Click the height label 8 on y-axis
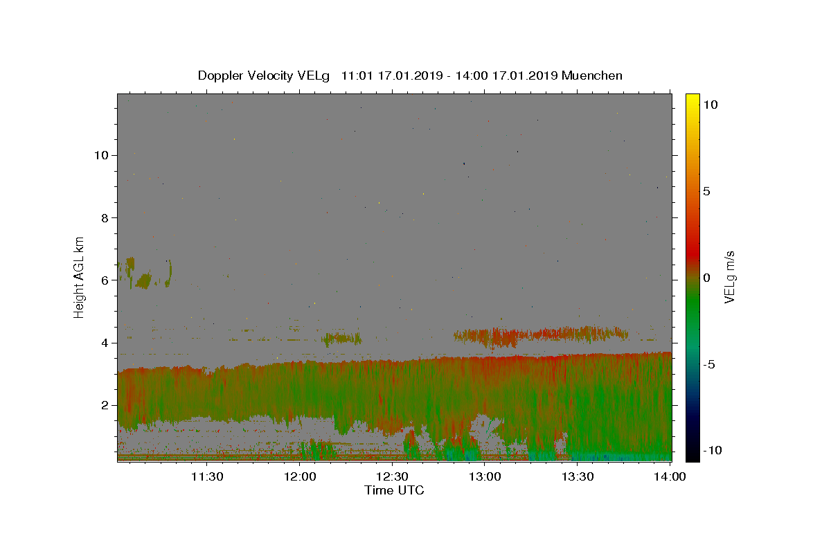Screen dimensions: 831x554 104,217
